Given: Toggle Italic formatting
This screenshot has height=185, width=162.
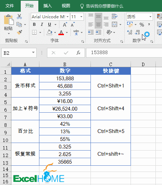Looking at the screenshot, I should click(42, 24).
